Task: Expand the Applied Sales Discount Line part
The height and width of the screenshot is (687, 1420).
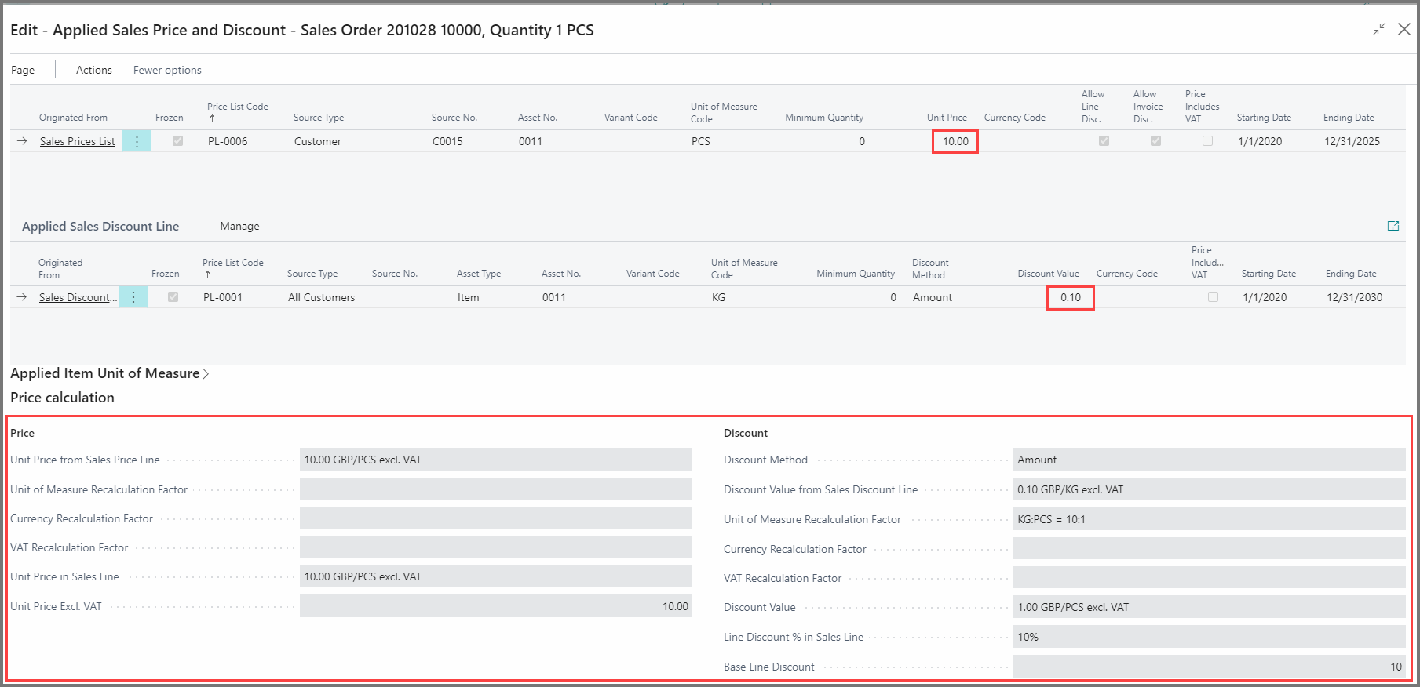Action: click(x=1393, y=226)
